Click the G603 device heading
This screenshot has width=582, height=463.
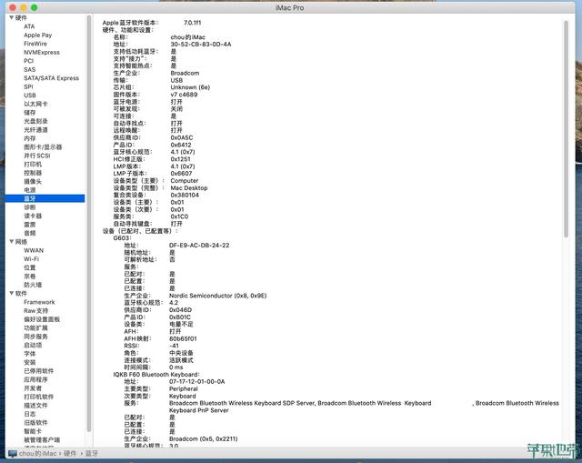pyautogui.click(x=122, y=238)
